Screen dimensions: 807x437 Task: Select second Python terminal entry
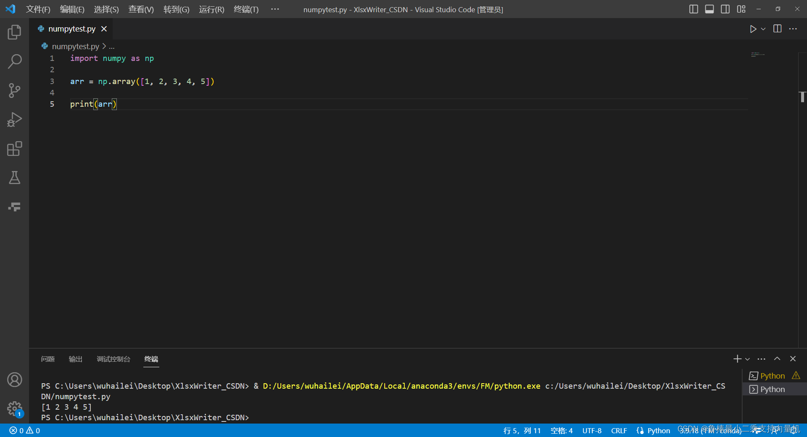(x=775, y=389)
